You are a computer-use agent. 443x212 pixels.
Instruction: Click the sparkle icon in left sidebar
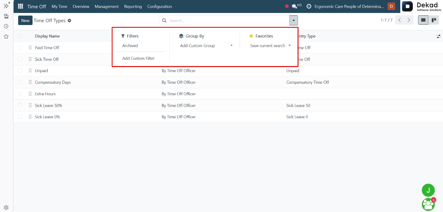(6, 6)
